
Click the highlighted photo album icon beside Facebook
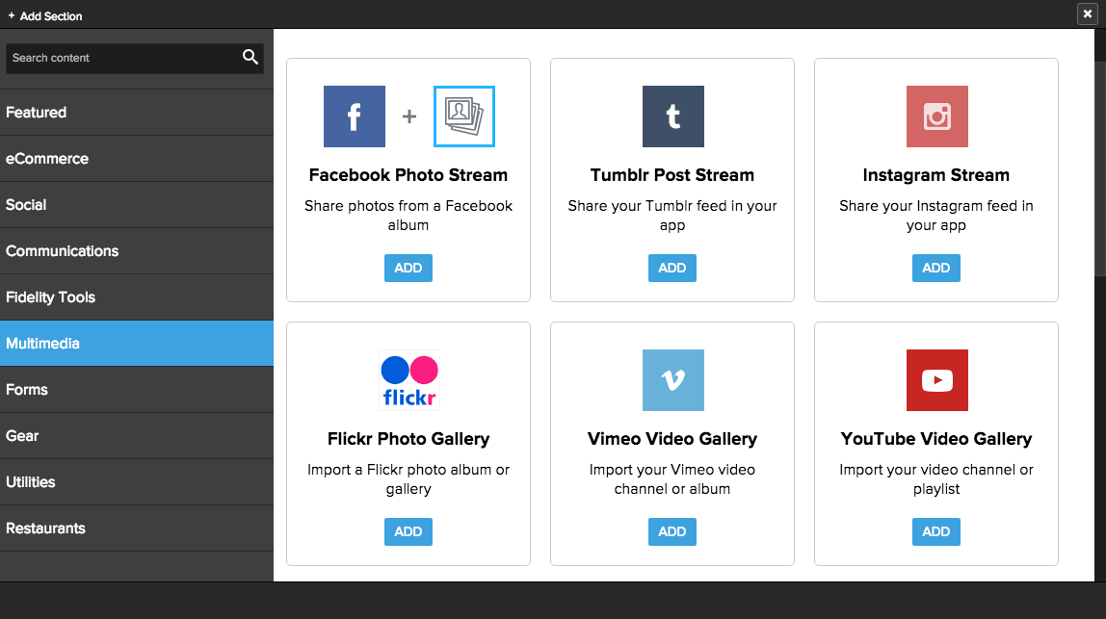[x=463, y=116]
